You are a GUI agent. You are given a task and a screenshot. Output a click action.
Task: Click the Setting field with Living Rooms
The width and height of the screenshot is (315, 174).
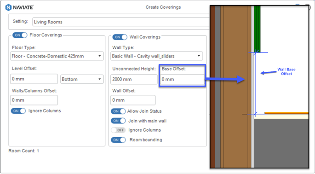pyautogui.click(x=121, y=22)
